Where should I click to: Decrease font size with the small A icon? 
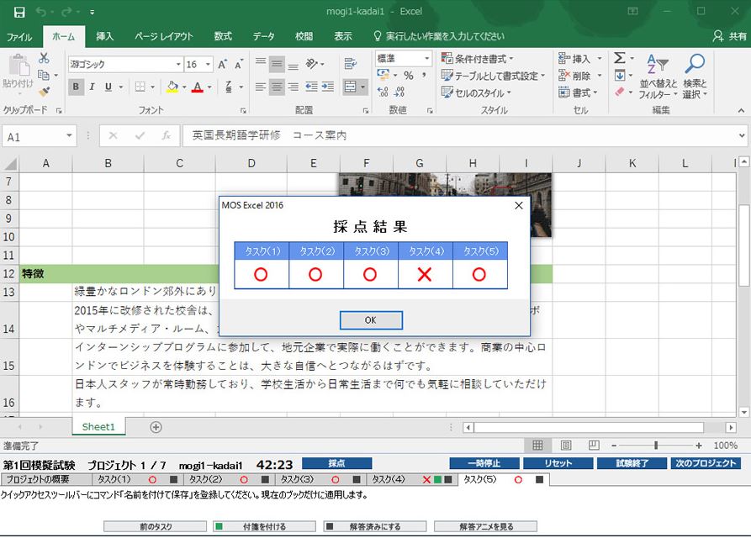click(x=239, y=64)
